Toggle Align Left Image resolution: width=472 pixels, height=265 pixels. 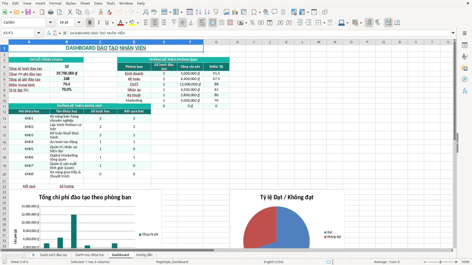tap(146, 23)
